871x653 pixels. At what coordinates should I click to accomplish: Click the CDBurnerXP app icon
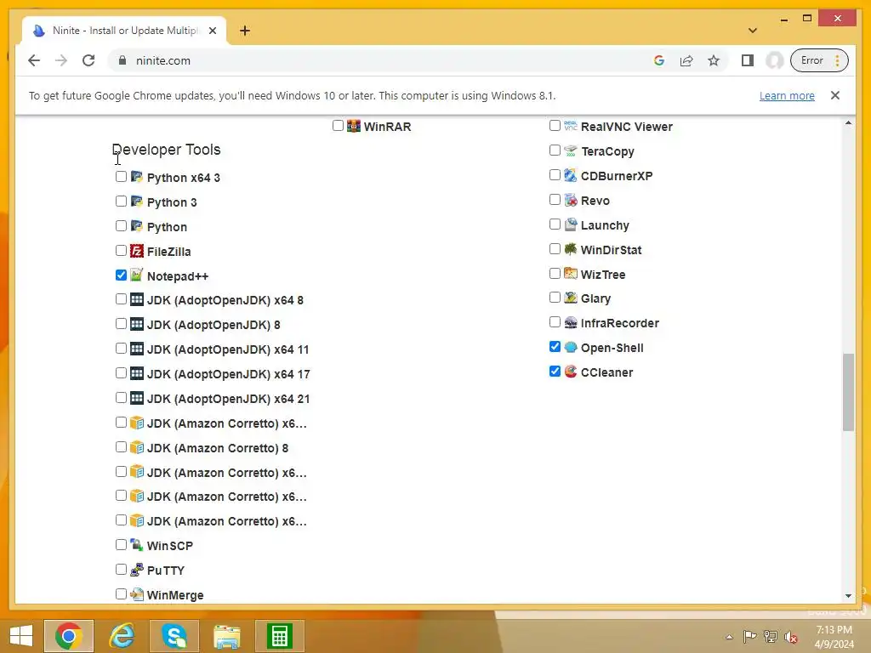click(x=571, y=175)
